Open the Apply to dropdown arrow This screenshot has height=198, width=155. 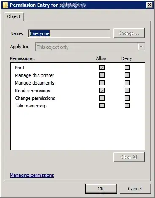click(x=141, y=47)
